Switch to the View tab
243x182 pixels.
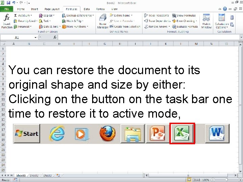(x=114, y=9)
